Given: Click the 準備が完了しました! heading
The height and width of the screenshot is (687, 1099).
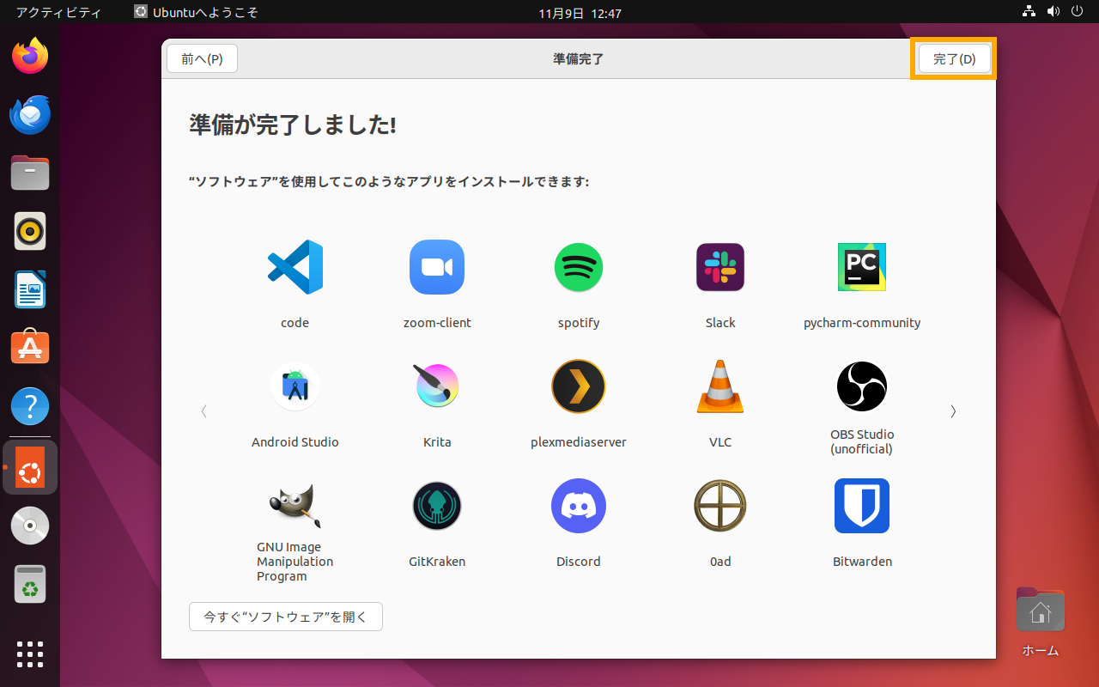Looking at the screenshot, I should pyautogui.click(x=293, y=125).
